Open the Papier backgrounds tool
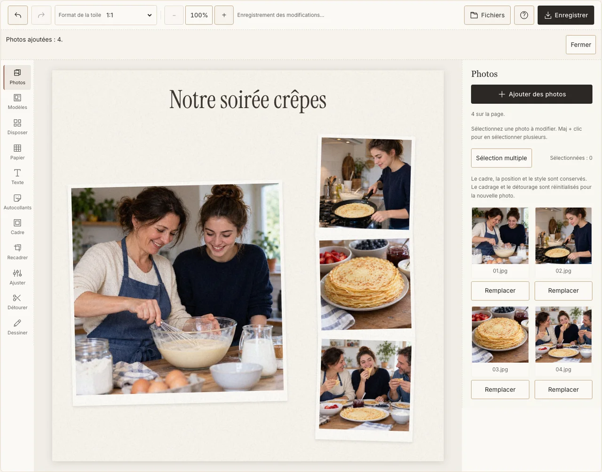The height and width of the screenshot is (472, 602). point(17,152)
